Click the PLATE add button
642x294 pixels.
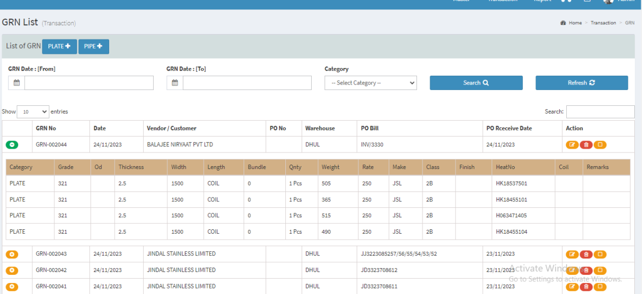59,47
